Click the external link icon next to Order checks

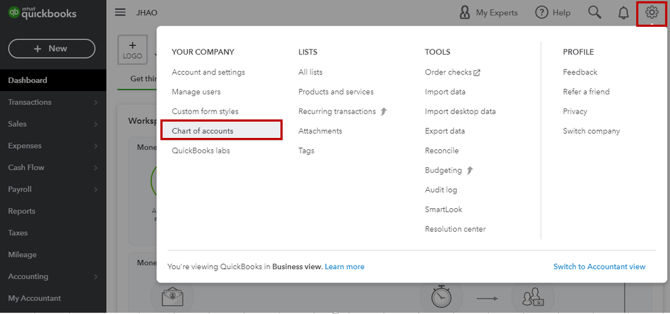[x=477, y=72]
